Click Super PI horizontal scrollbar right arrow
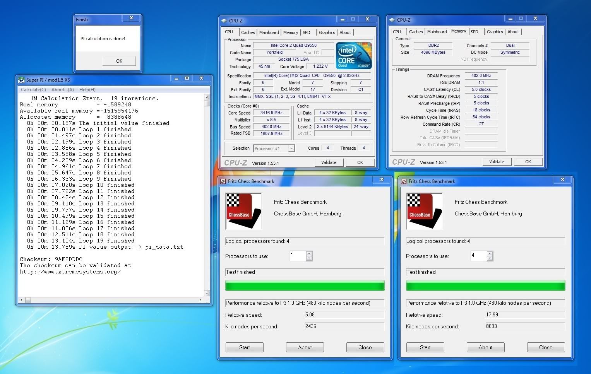The height and width of the screenshot is (374, 591). pyautogui.click(x=200, y=300)
